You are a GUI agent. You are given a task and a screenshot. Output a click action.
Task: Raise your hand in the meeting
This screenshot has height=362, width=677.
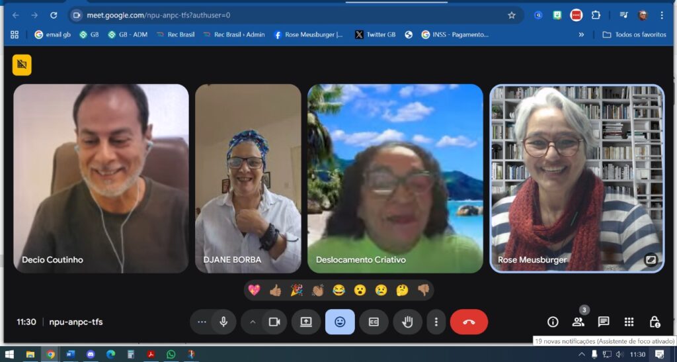407,322
